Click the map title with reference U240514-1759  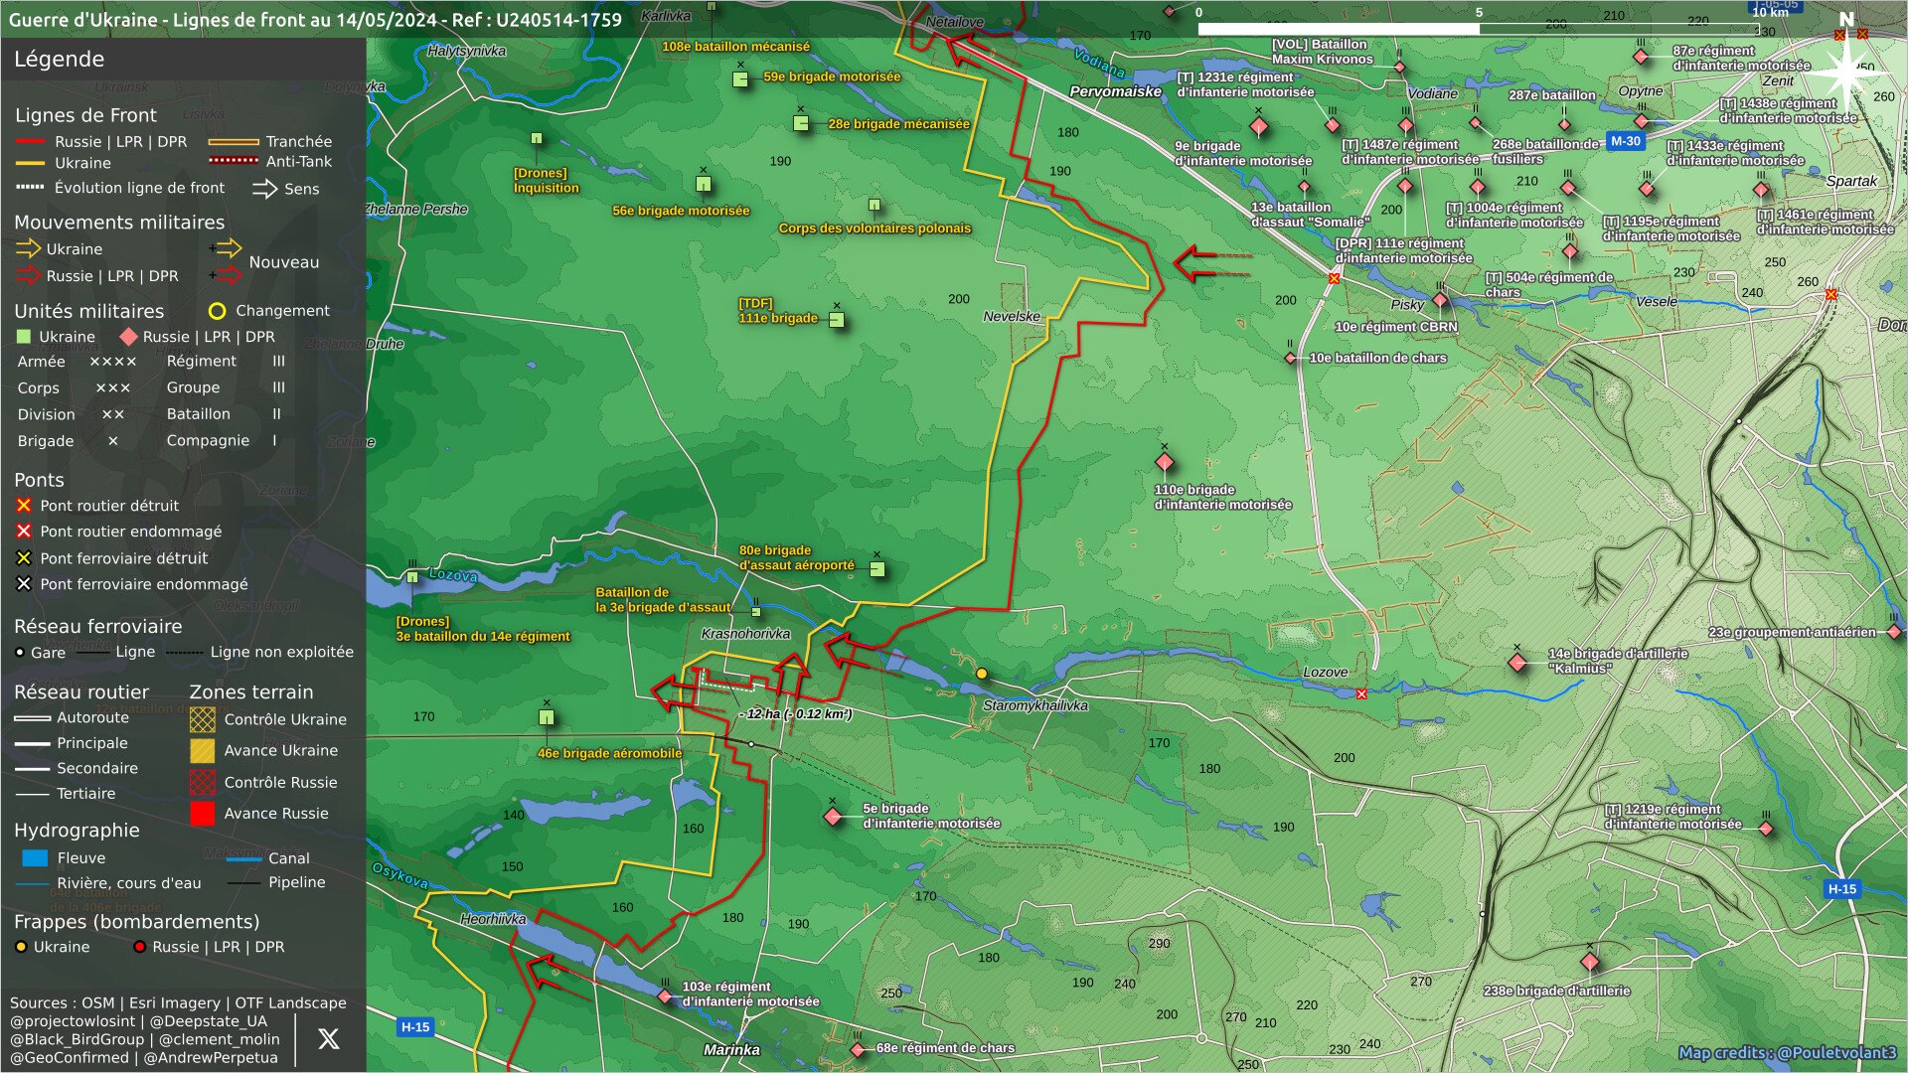[315, 19]
